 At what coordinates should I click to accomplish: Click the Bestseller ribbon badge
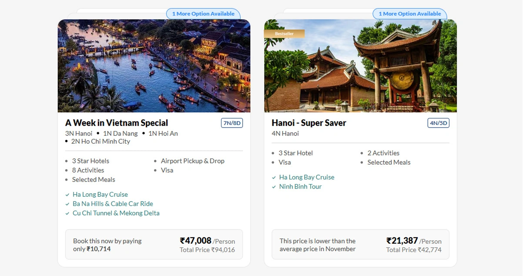click(284, 34)
